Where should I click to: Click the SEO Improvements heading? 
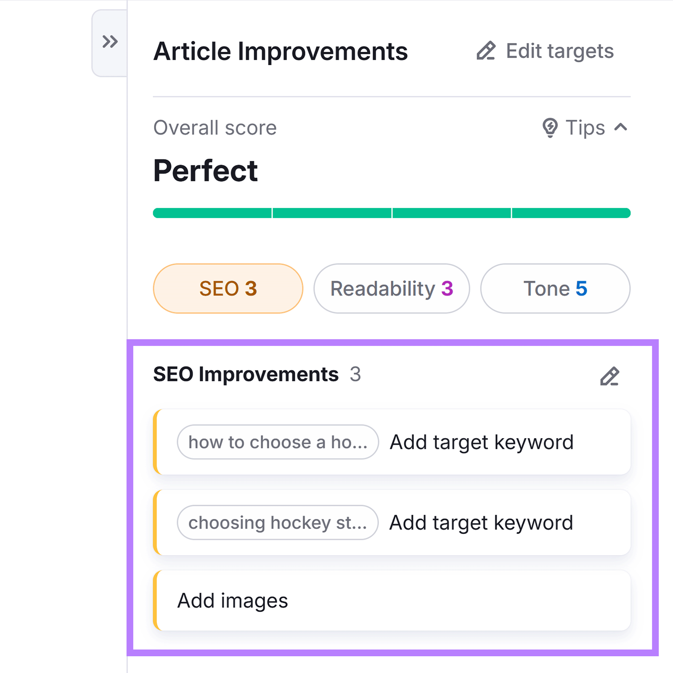coord(246,374)
